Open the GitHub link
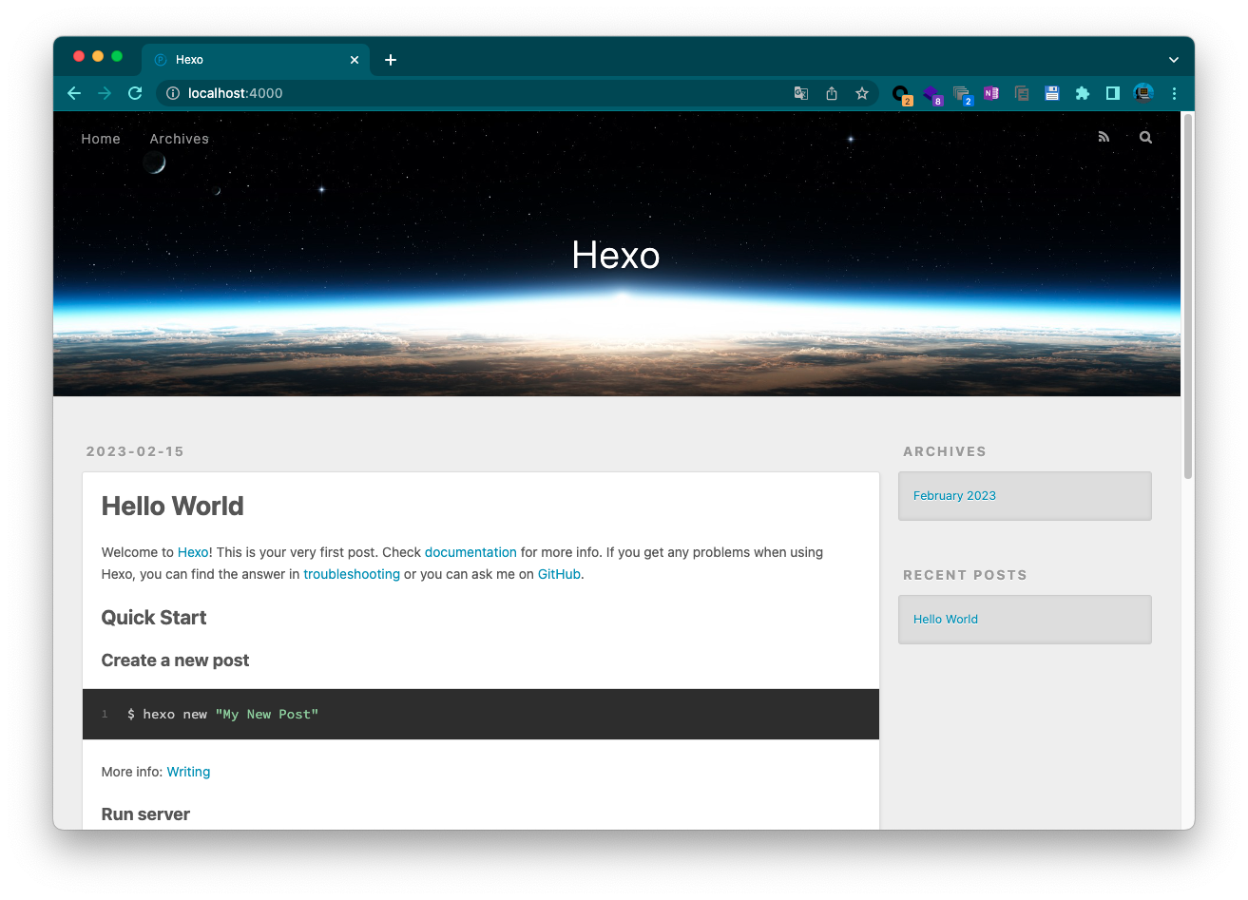Viewport: 1248px width, 900px height. [x=559, y=574]
